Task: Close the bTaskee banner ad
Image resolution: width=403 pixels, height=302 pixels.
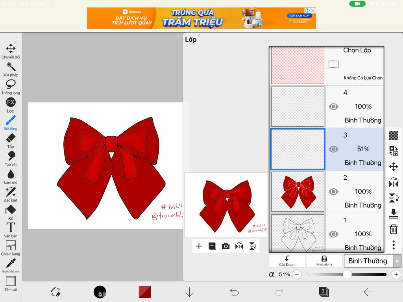Action: [x=313, y=11]
